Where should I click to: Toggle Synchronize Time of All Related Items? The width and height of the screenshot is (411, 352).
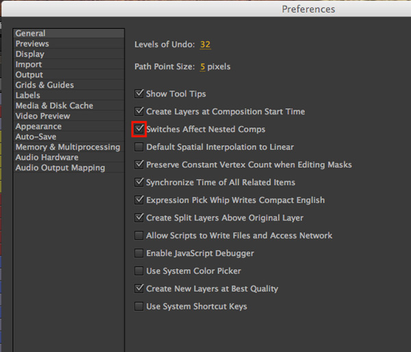[138, 182]
